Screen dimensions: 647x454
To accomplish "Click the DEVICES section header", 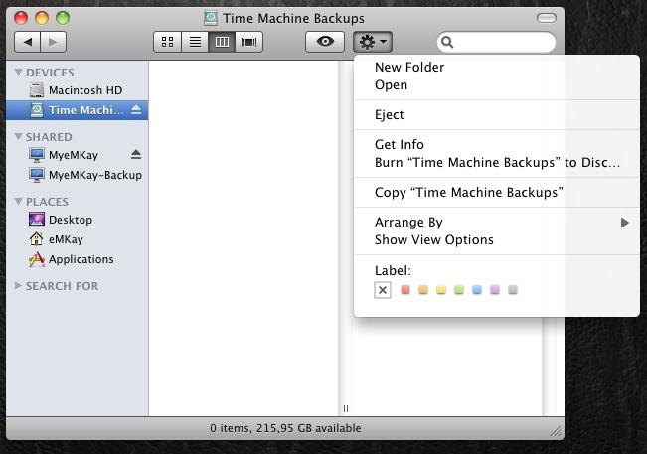I will pyautogui.click(x=50, y=73).
